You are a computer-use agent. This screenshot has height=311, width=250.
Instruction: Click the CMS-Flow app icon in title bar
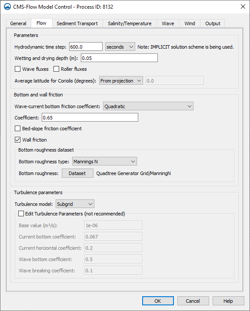pos(7,7)
